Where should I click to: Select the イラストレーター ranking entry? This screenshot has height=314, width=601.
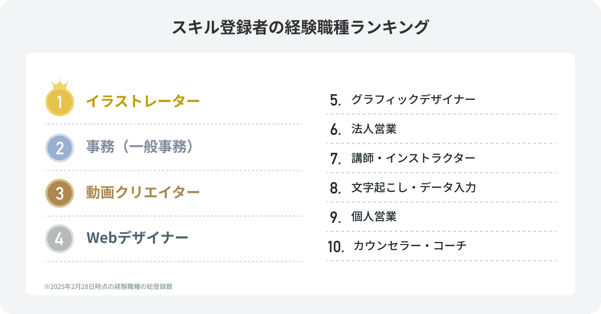[x=143, y=101]
